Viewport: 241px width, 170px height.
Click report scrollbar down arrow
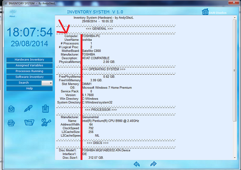[235, 158]
